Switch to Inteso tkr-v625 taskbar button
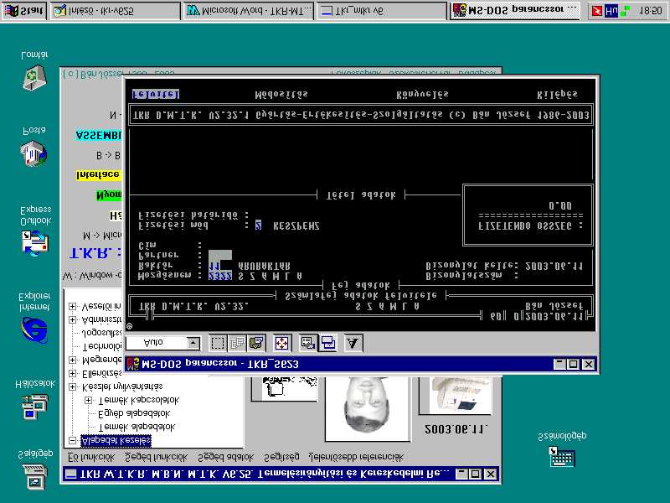This screenshot has height=503, width=670. [116, 11]
